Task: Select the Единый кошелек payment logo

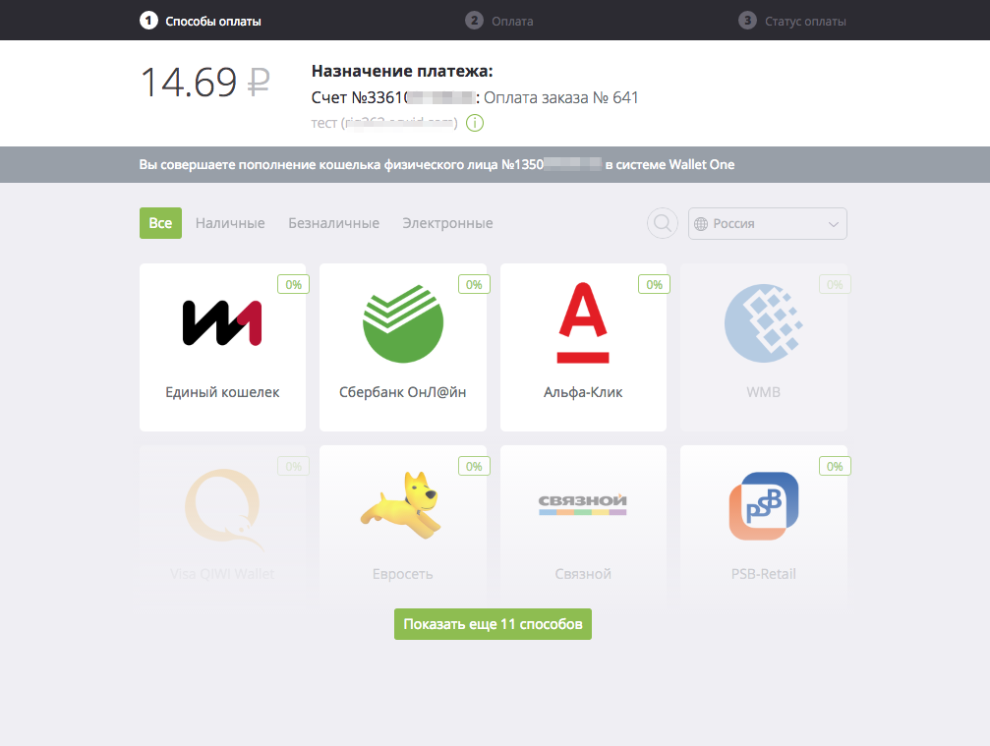Action: [x=222, y=322]
